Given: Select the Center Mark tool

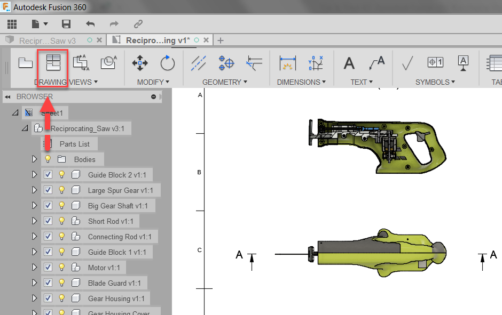Looking at the screenshot, I should (225, 63).
